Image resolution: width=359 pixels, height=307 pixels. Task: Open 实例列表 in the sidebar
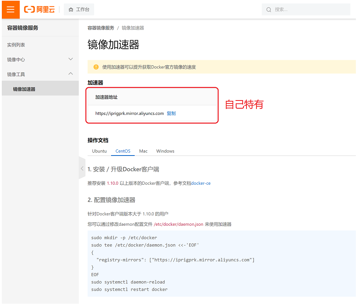(x=16, y=45)
